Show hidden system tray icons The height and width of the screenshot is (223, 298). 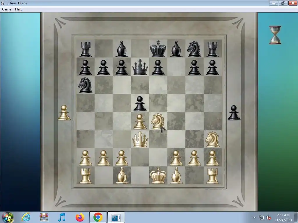tap(254, 217)
